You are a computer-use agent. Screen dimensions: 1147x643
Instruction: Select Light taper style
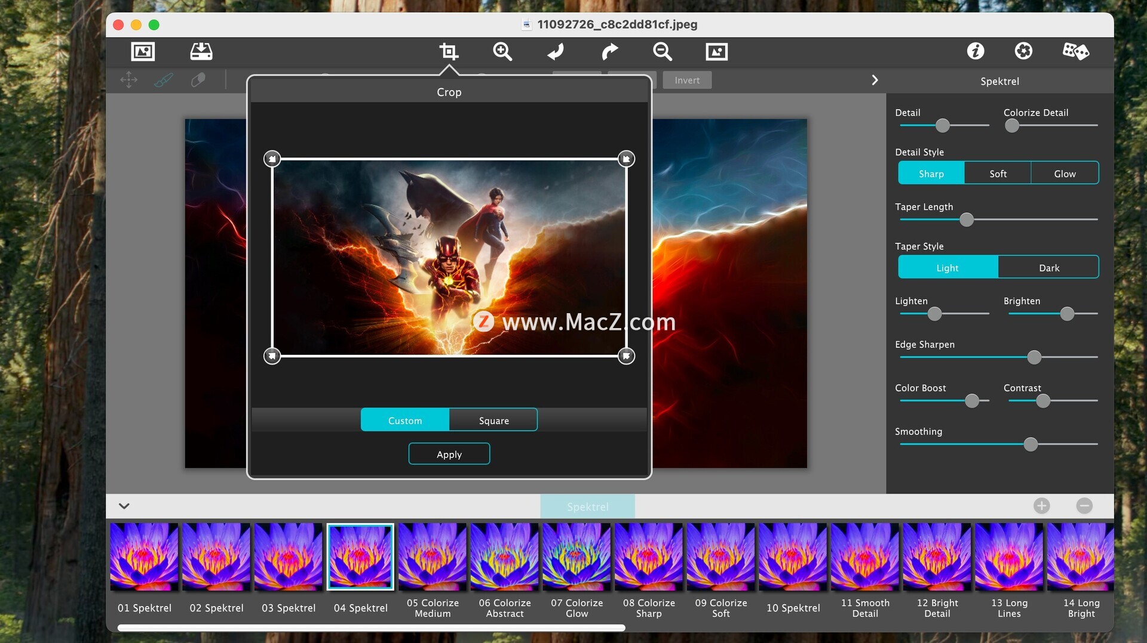[x=947, y=267]
